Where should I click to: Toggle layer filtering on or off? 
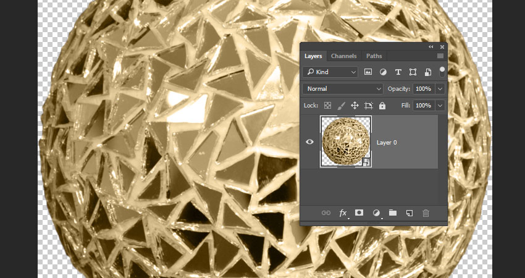tap(442, 72)
